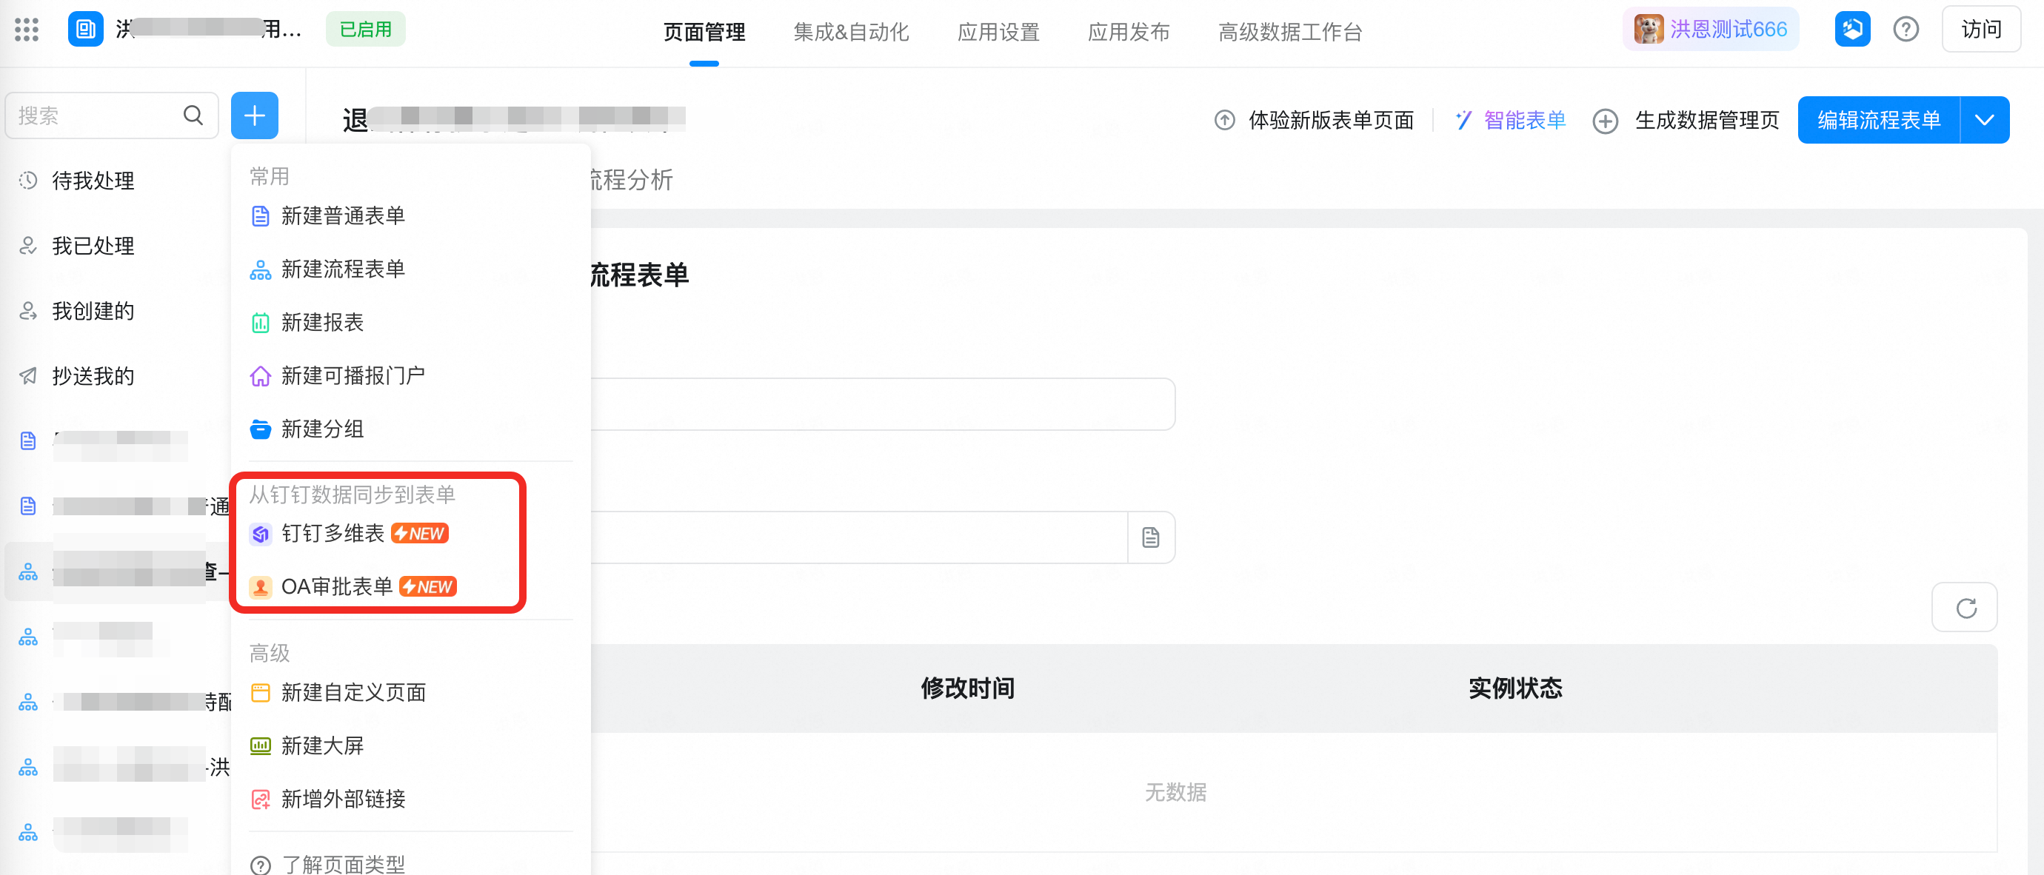Screen dimensions: 2044x875
Task: Click the 新建自定义页面 window icon
Action: tap(260, 693)
